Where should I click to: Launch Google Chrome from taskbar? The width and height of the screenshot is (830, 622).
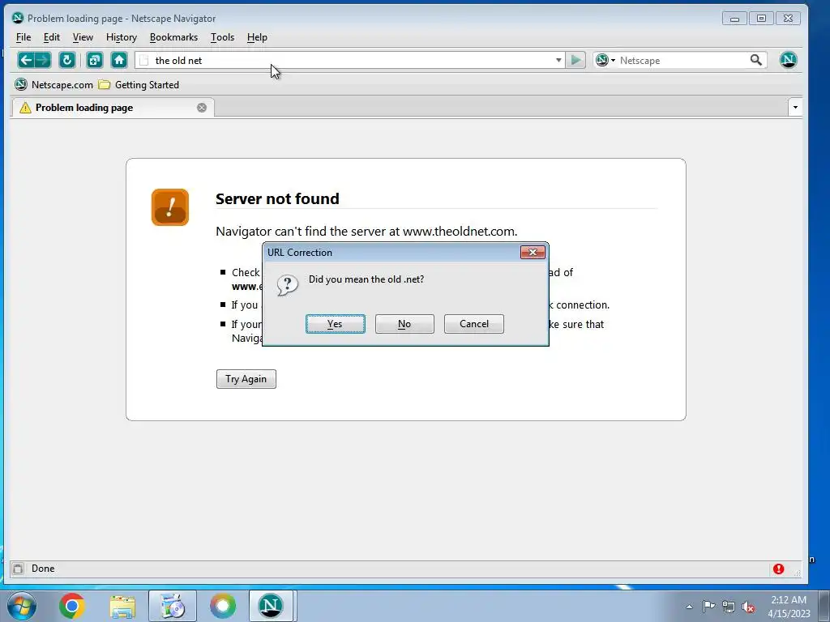click(72, 606)
